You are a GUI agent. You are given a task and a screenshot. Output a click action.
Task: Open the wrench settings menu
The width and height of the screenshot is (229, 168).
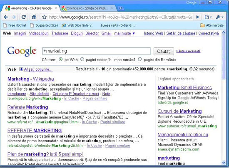[x=220, y=17]
